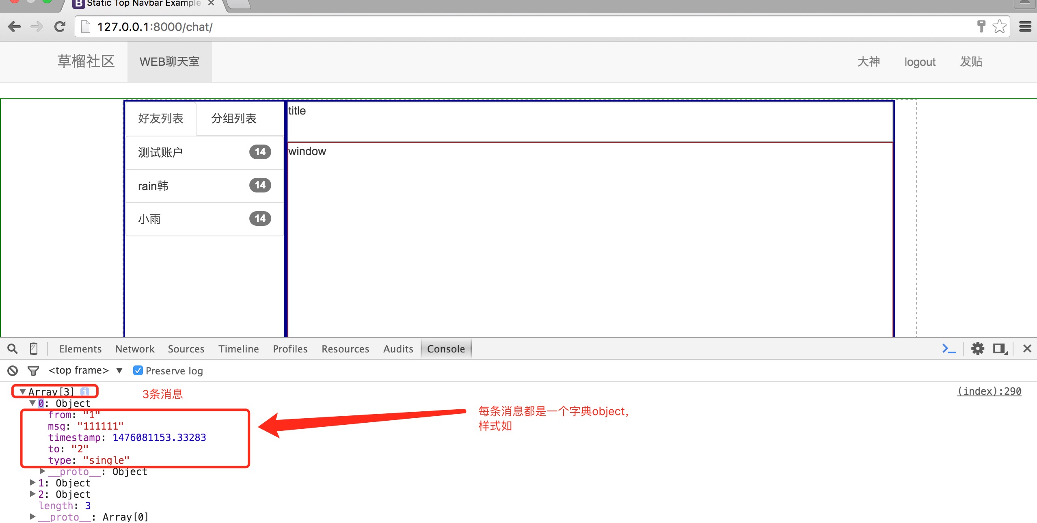Click the title panel text
This screenshot has width=1037, height=523.
[297, 110]
